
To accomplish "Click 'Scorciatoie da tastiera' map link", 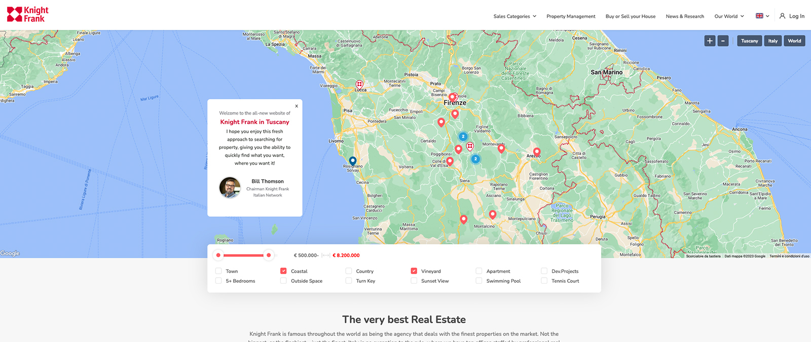I will 703,256.
